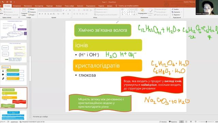This screenshot has height=123, width=218.
Task: Click decrease list level icon
Action: 84,10
